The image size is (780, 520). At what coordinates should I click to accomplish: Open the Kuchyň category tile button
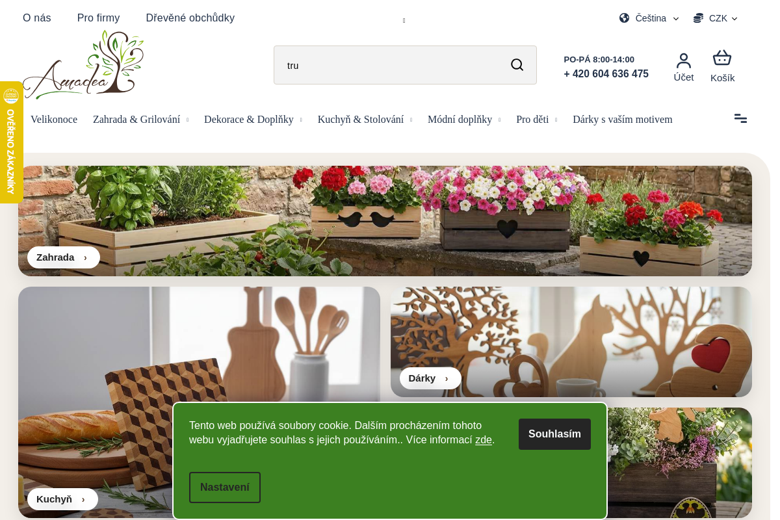[62, 499]
